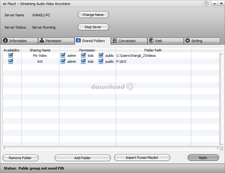Viewport: 225px width, 173px height.
Task: Click the F:\AVI folder path
Action: (121, 62)
